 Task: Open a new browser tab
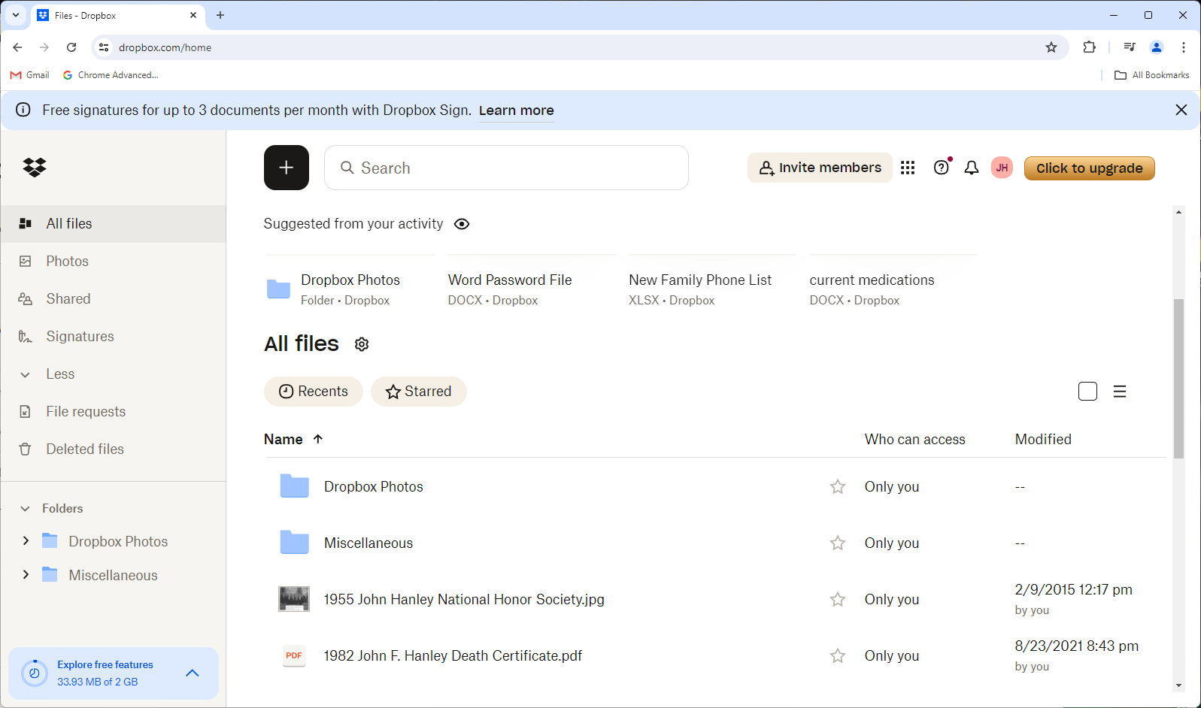tap(220, 15)
